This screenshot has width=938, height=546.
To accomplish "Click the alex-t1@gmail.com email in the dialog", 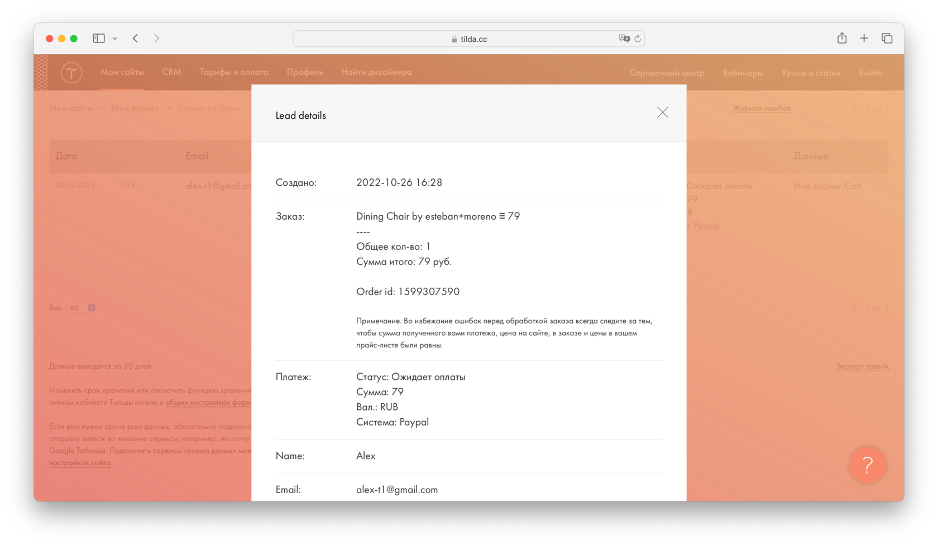I will coord(397,490).
